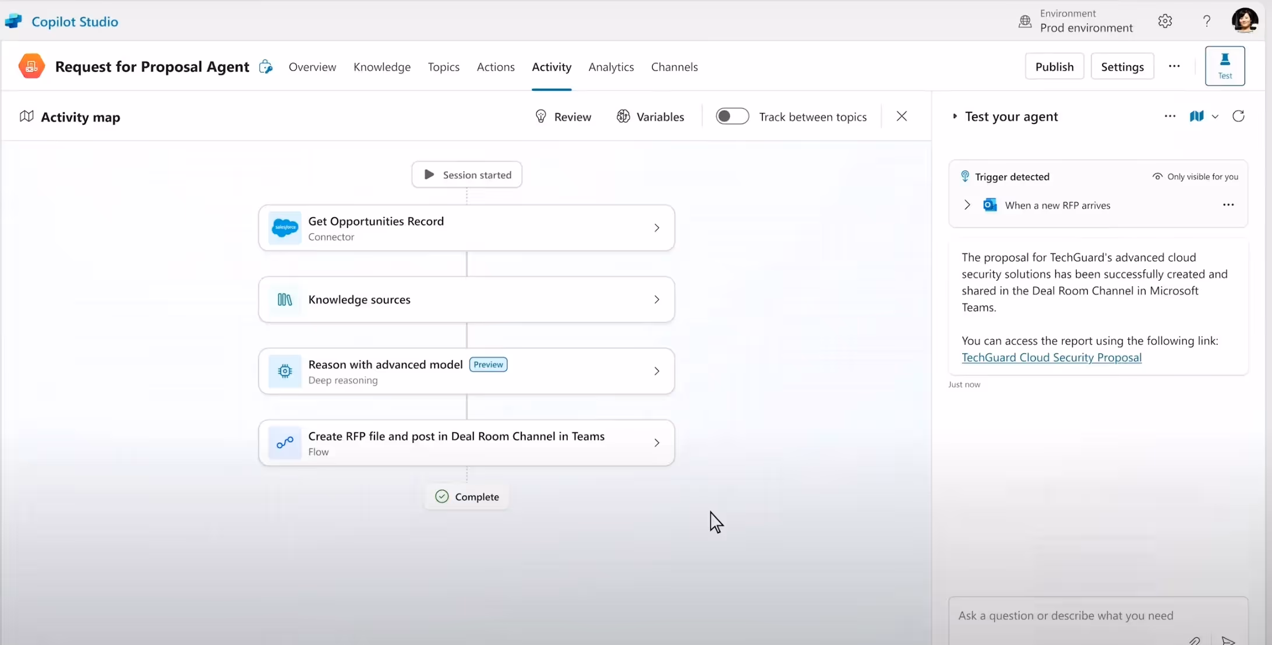Screen dimensions: 1272x645
Task: Click the Trigger detected heading
Action: [x=1012, y=177]
